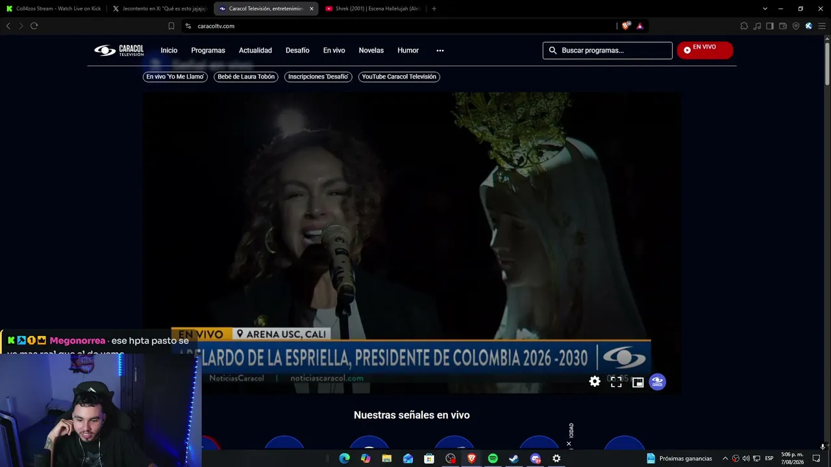This screenshot has width=831, height=467.
Task: Open browser extensions puzzle icon
Action: [x=744, y=26]
